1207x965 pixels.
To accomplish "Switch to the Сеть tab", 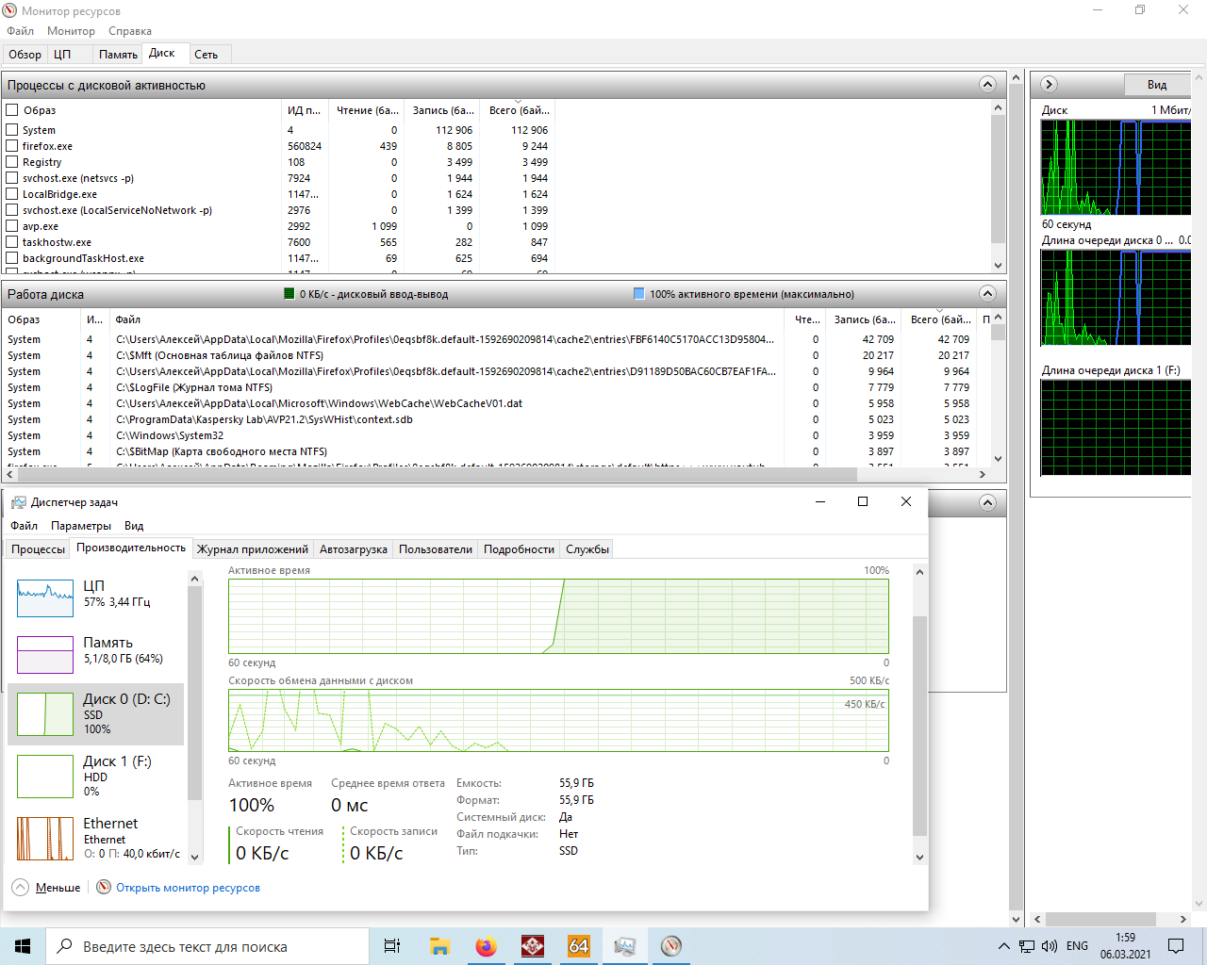I will 206,55.
